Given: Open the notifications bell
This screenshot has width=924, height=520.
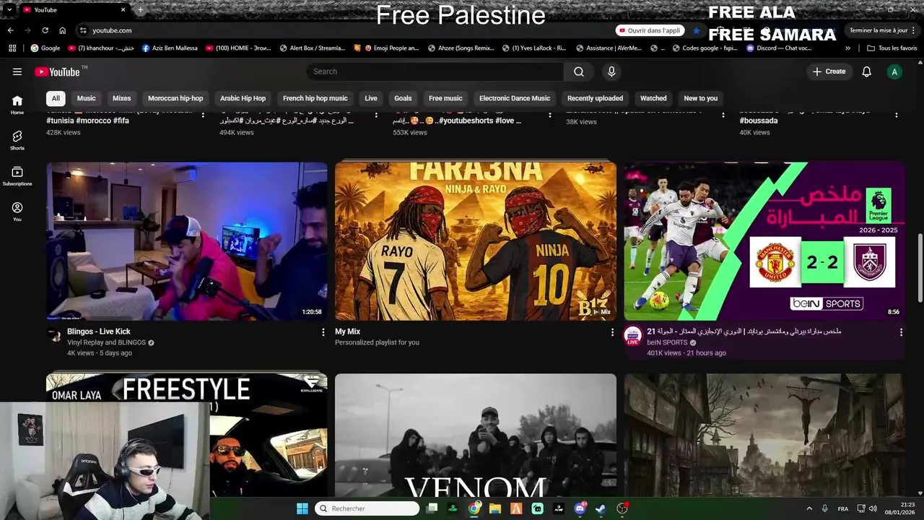Looking at the screenshot, I should point(867,71).
